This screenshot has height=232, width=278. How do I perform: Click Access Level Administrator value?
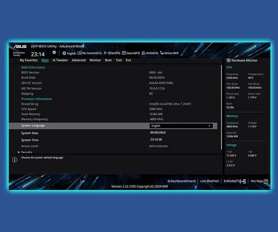coord(158,146)
